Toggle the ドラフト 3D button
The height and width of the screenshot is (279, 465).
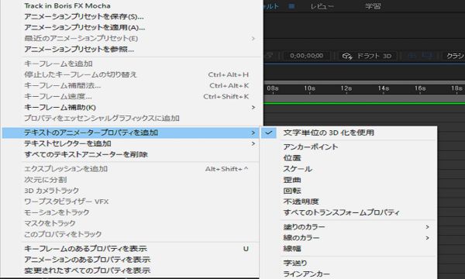pos(367,56)
